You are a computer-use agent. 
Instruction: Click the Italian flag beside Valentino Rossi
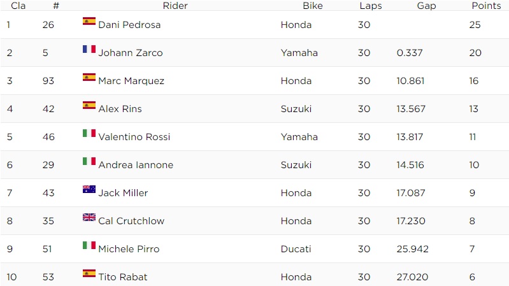coord(89,133)
